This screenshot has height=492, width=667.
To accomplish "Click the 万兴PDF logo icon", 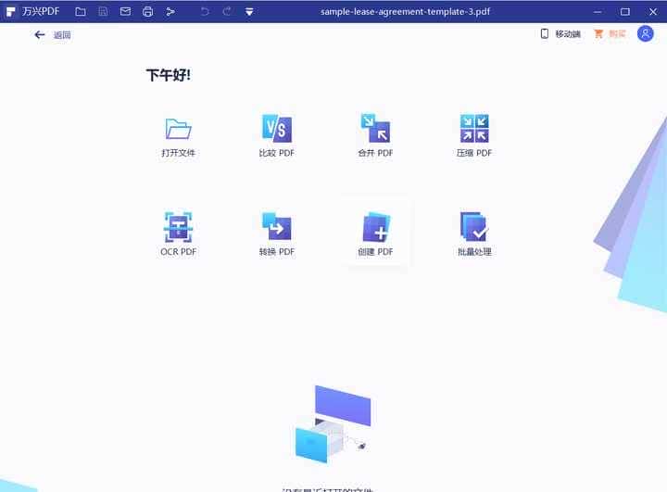I will (x=10, y=11).
